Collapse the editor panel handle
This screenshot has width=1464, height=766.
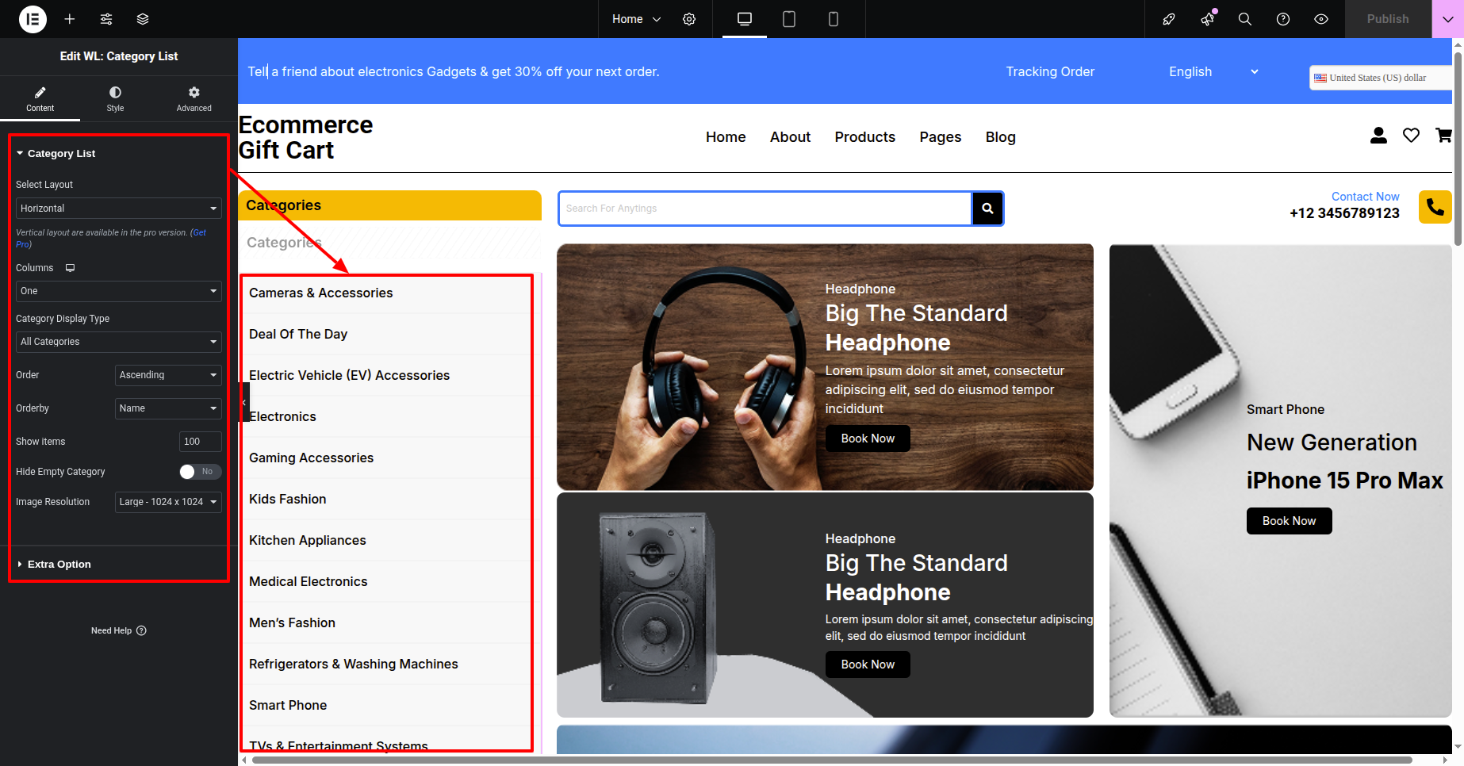[x=244, y=402]
